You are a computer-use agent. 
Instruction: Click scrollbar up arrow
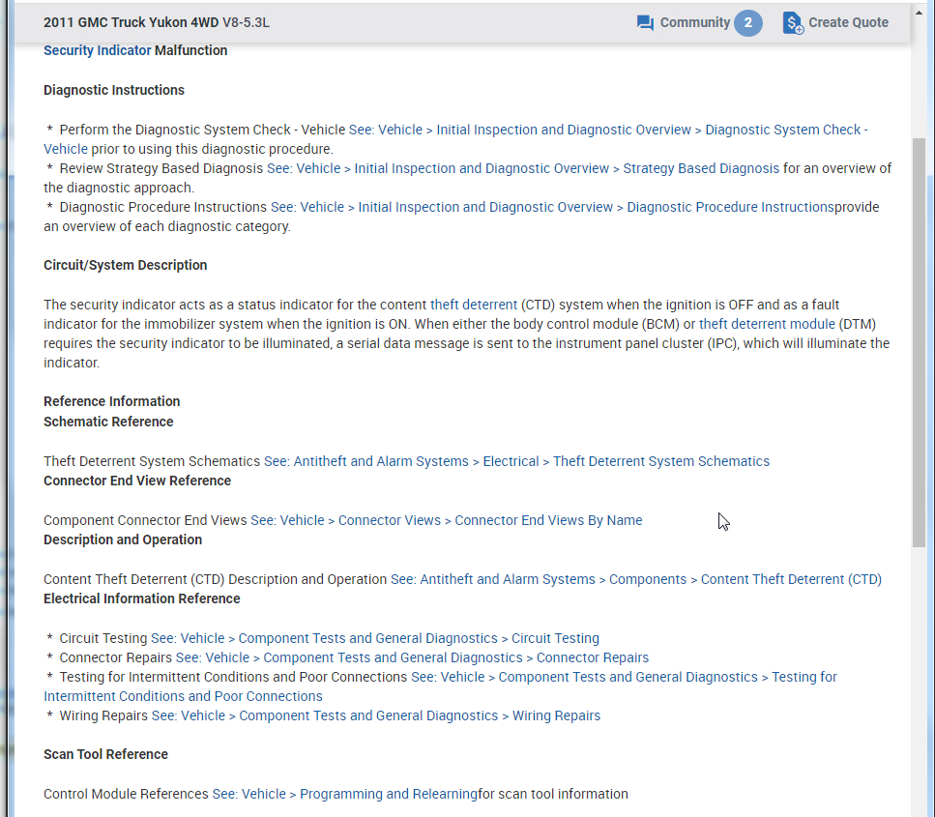click(919, 13)
